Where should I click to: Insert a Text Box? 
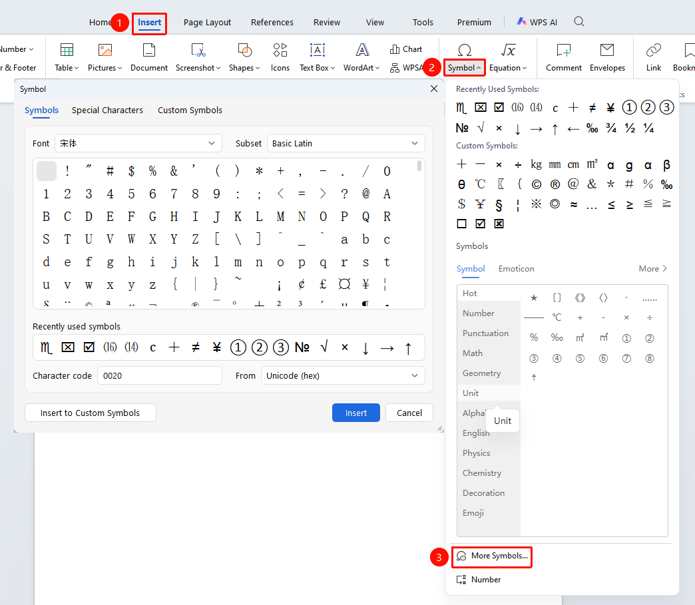(318, 57)
